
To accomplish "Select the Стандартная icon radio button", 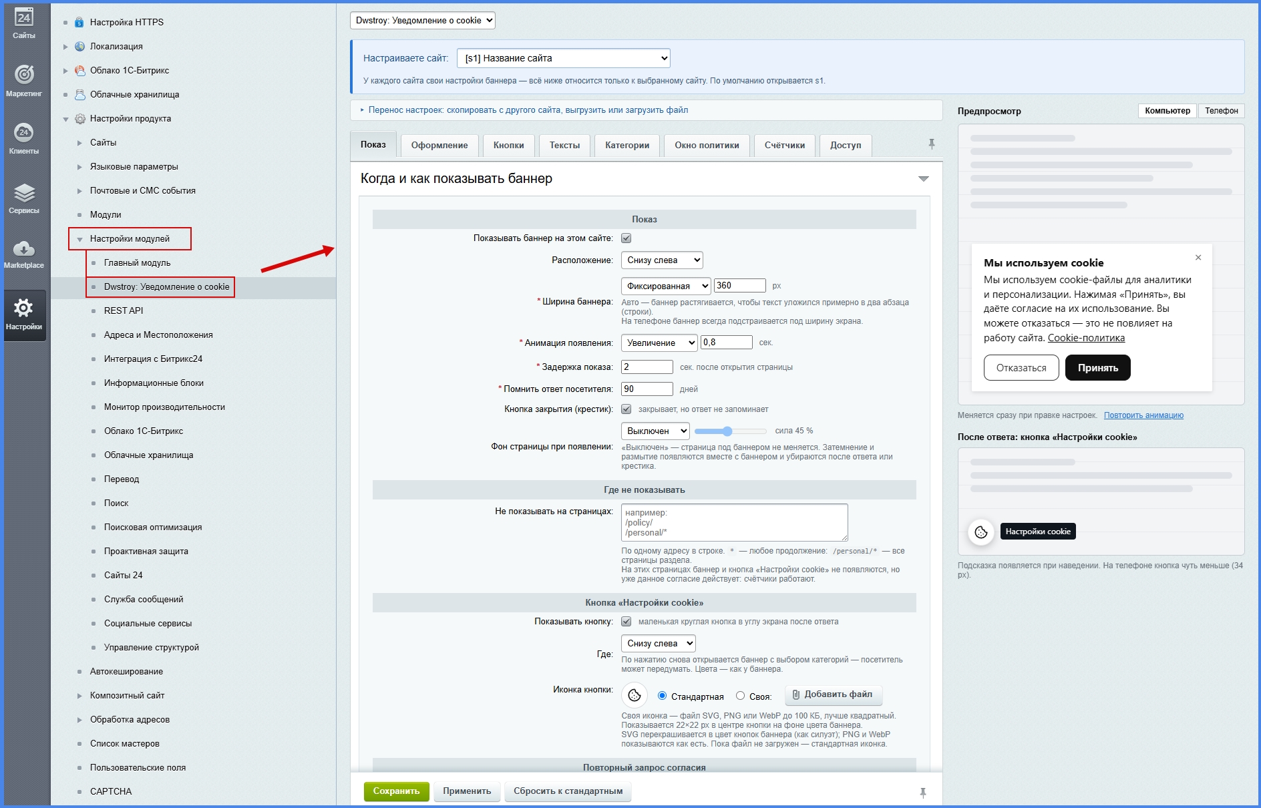I will (x=662, y=696).
